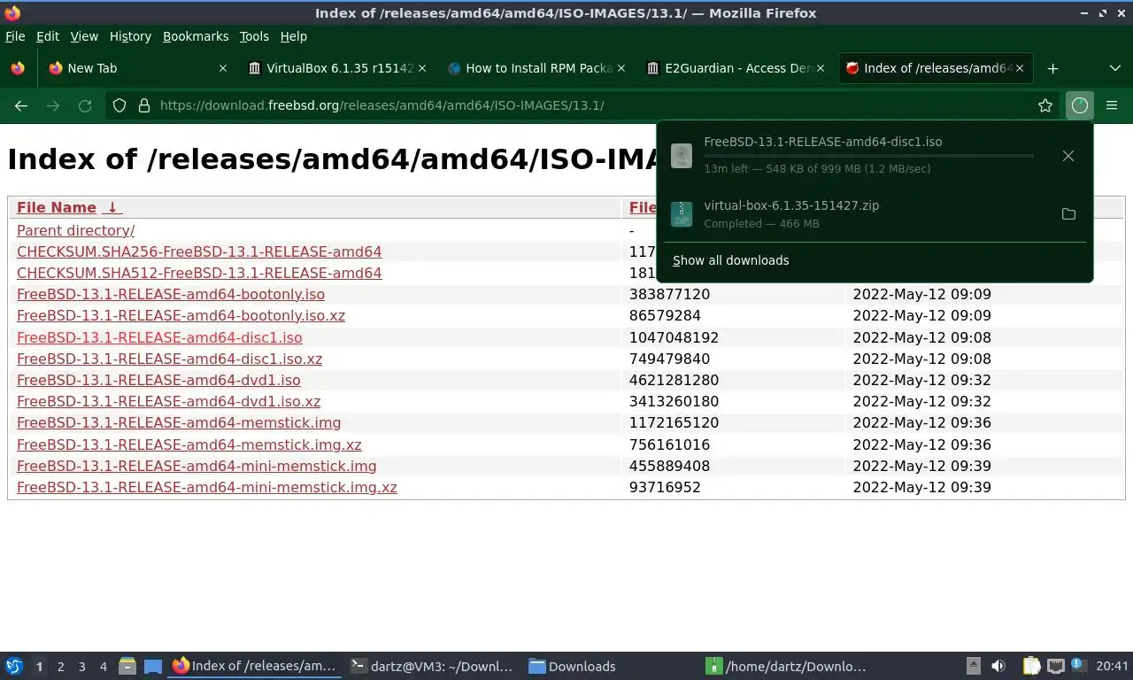Screen dimensions: 1133x680
Task: Open the Tools menu
Action: tap(254, 36)
